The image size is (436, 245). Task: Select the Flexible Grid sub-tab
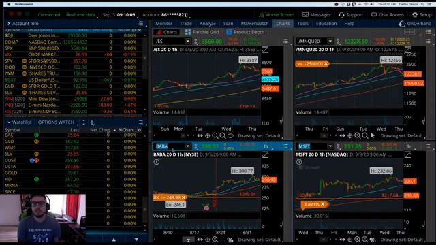[x=202, y=32]
